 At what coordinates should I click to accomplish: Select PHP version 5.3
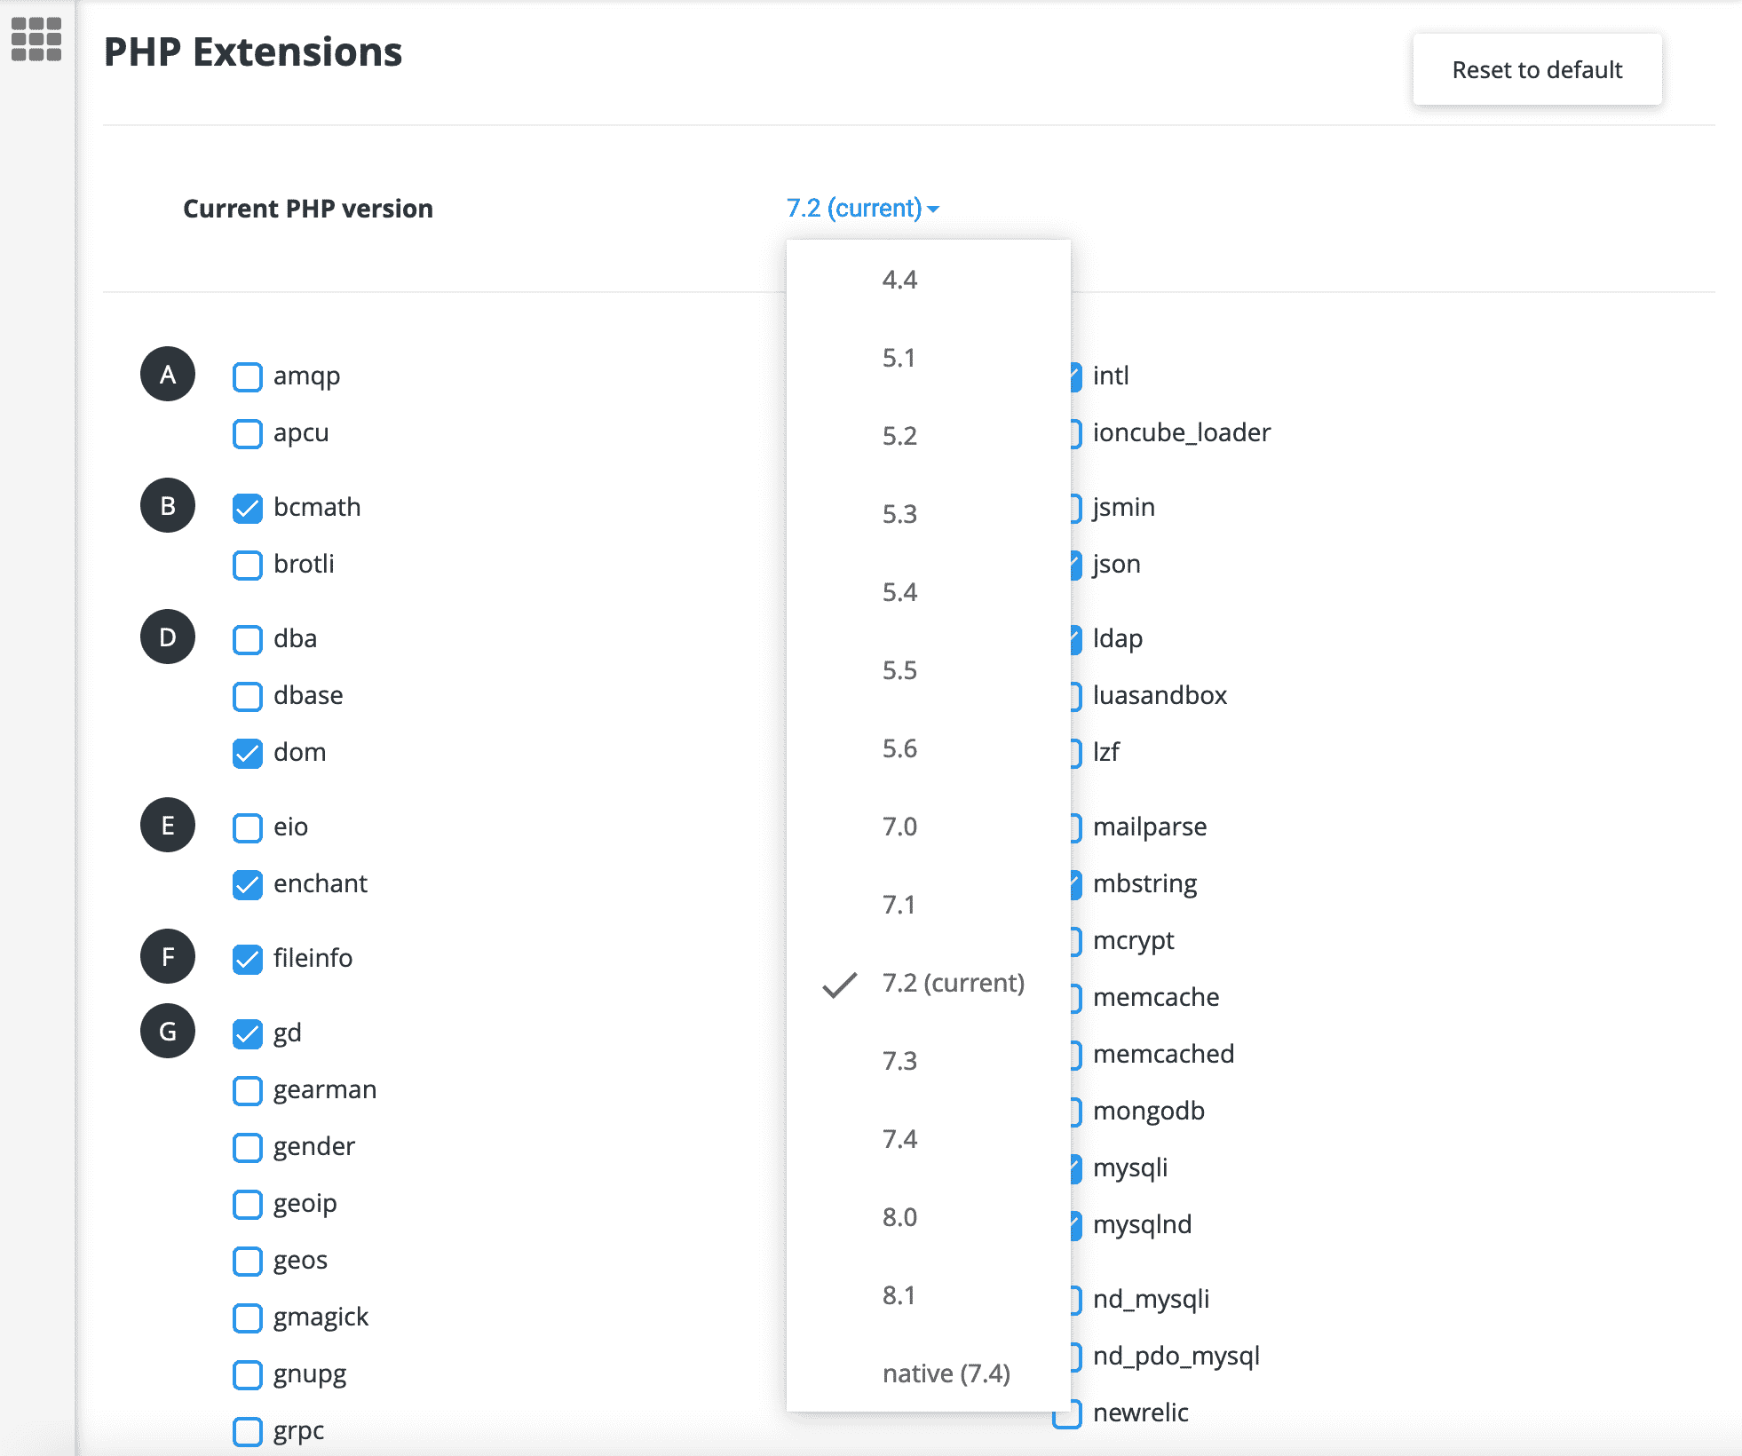click(928, 514)
